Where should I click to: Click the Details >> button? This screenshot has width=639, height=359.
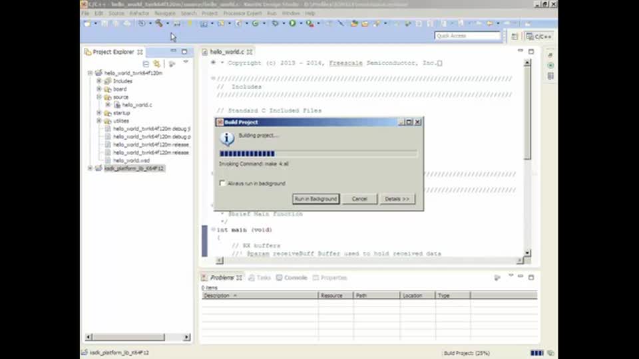(x=397, y=199)
